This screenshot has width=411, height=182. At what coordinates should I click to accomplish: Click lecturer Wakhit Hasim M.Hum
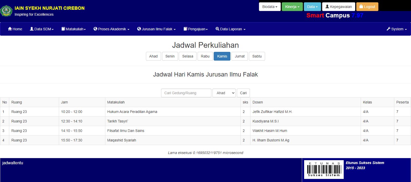(x=270, y=131)
